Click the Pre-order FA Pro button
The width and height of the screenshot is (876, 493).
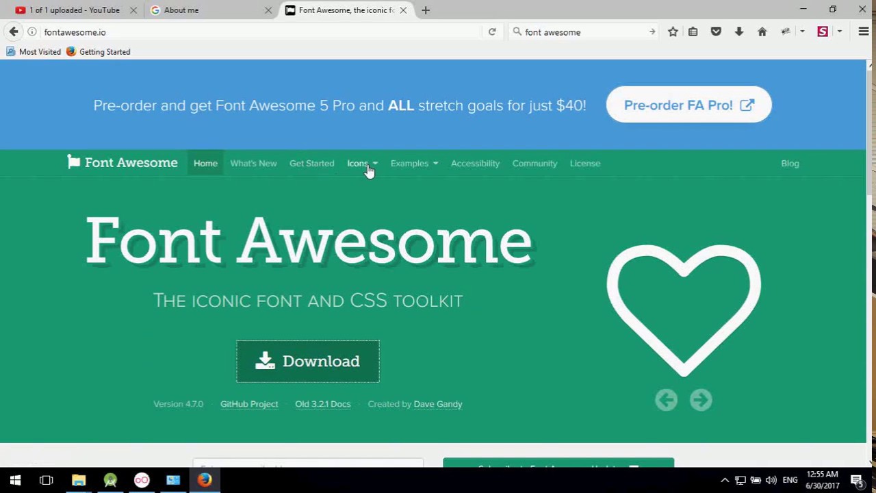pyautogui.click(x=688, y=105)
